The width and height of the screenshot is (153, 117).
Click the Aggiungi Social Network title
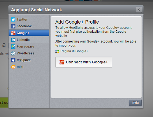[36, 10]
